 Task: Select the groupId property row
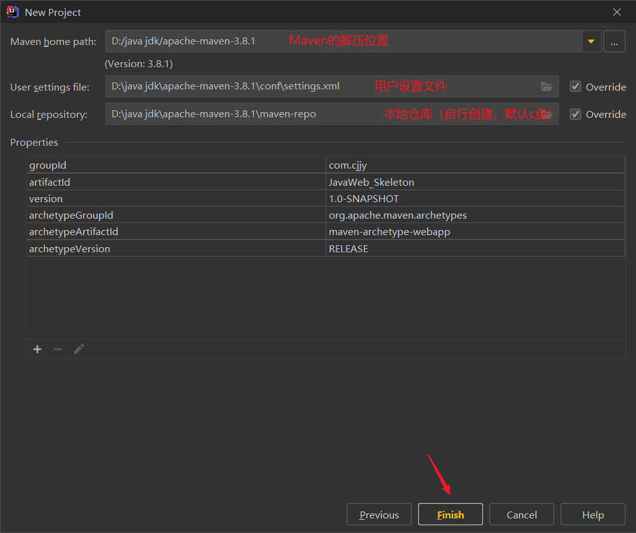[x=326, y=165]
